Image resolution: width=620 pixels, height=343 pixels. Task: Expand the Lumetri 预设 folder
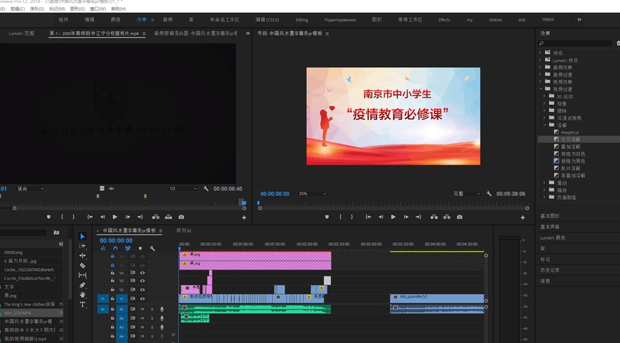tap(540, 60)
